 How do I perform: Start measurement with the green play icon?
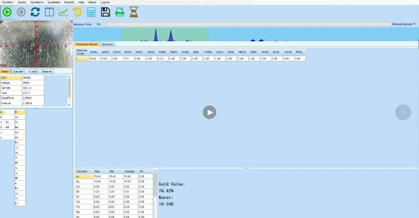click(7, 12)
